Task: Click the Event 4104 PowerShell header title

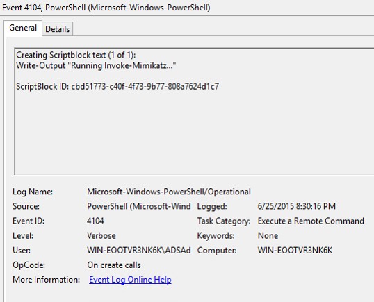Action: click(106, 8)
